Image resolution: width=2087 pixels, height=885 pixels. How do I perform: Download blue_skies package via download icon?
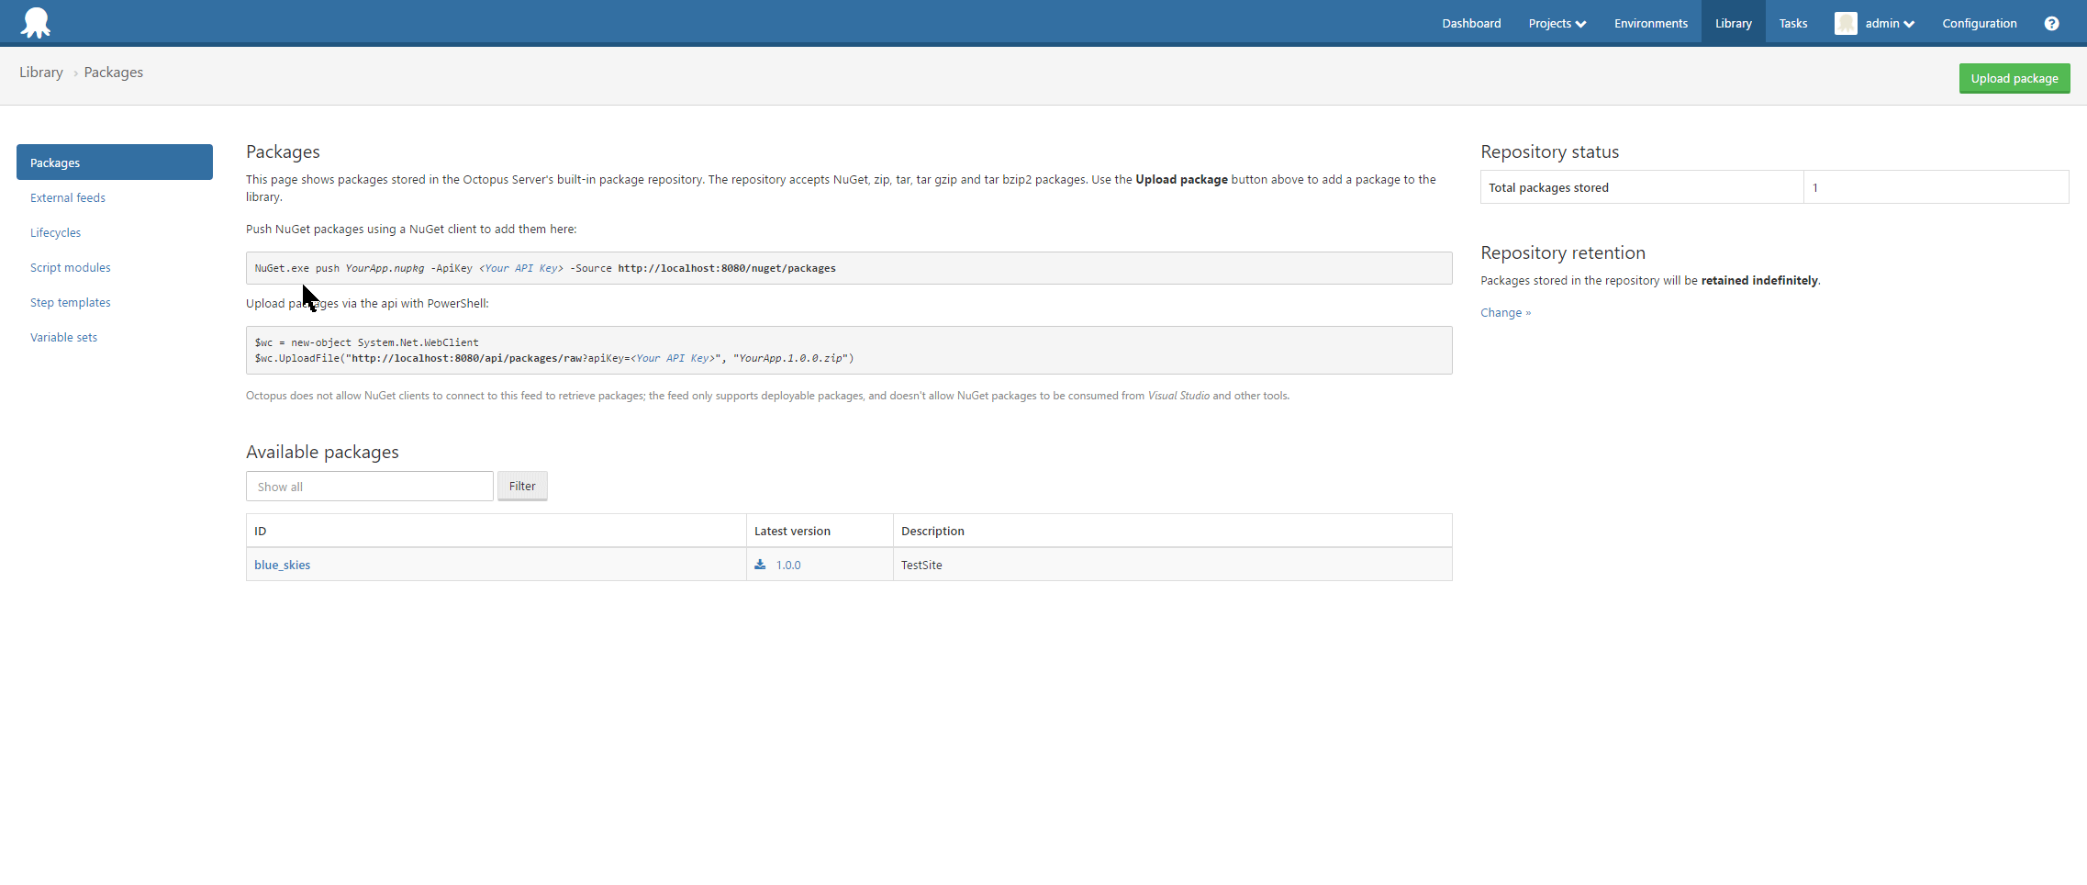click(760, 565)
